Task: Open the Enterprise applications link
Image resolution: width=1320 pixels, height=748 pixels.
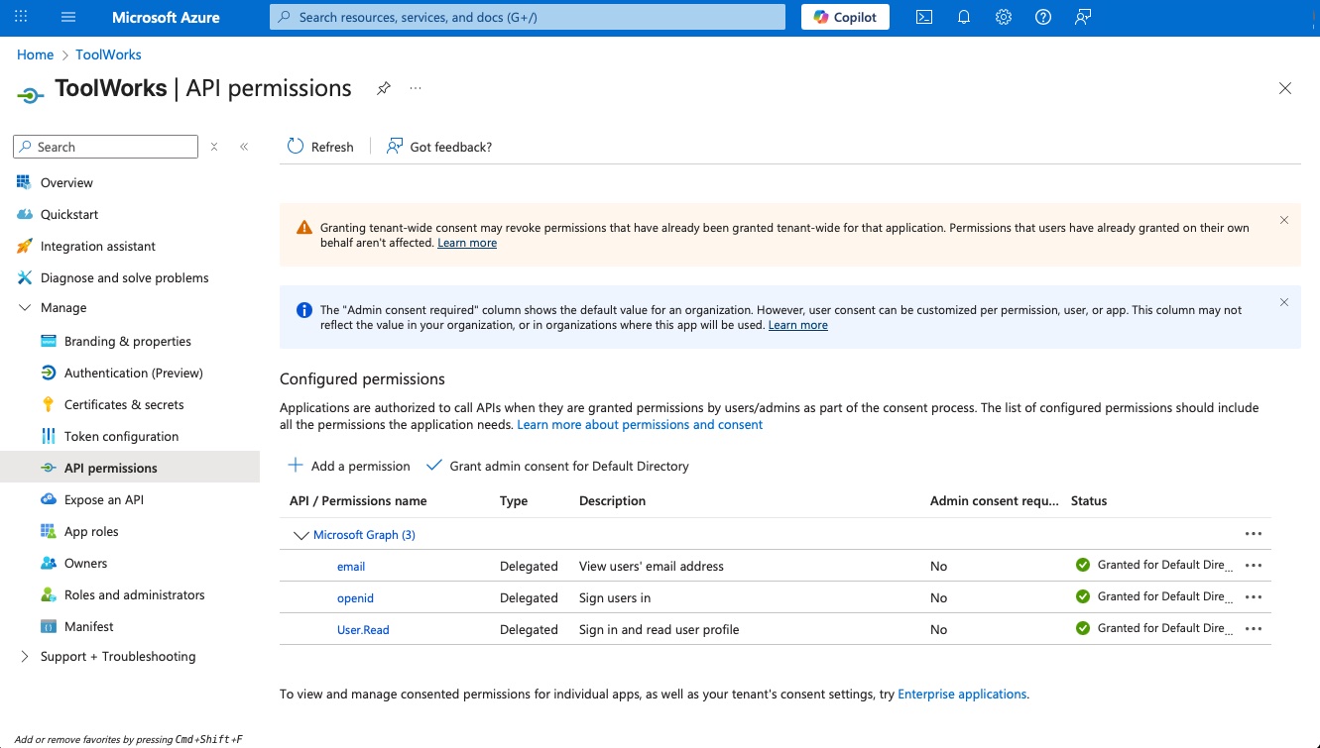Action: tap(961, 694)
